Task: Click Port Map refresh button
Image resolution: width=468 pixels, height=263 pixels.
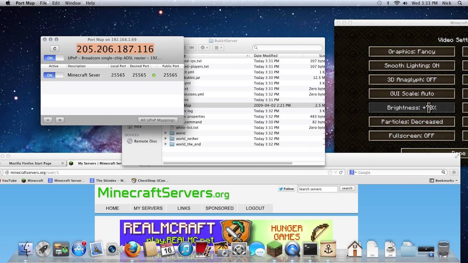Action: [54, 49]
